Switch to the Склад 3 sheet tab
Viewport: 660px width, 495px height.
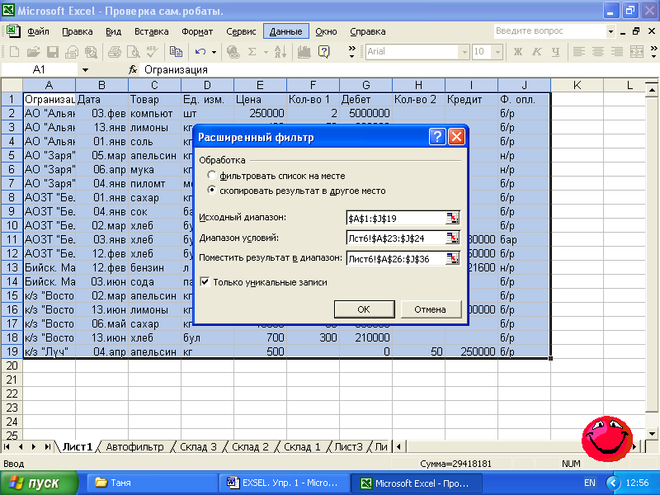click(198, 447)
